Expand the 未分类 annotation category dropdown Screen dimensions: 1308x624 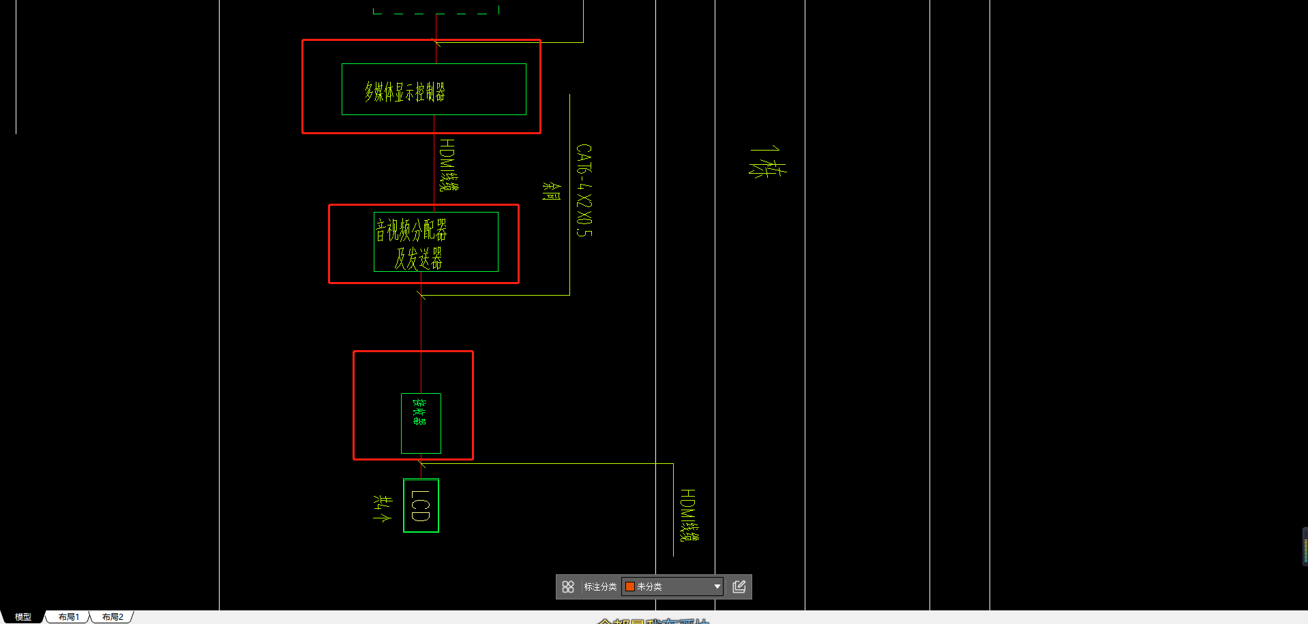(x=672, y=587)
